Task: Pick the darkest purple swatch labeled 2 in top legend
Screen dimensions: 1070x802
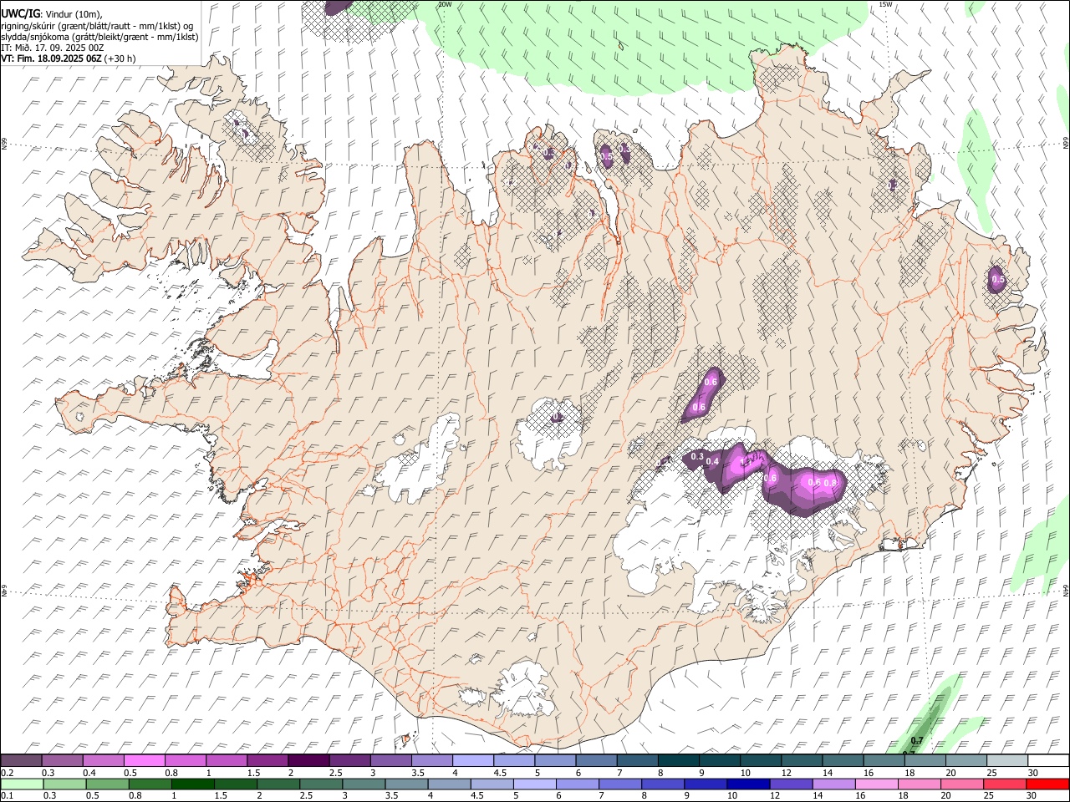Action: 308,760
